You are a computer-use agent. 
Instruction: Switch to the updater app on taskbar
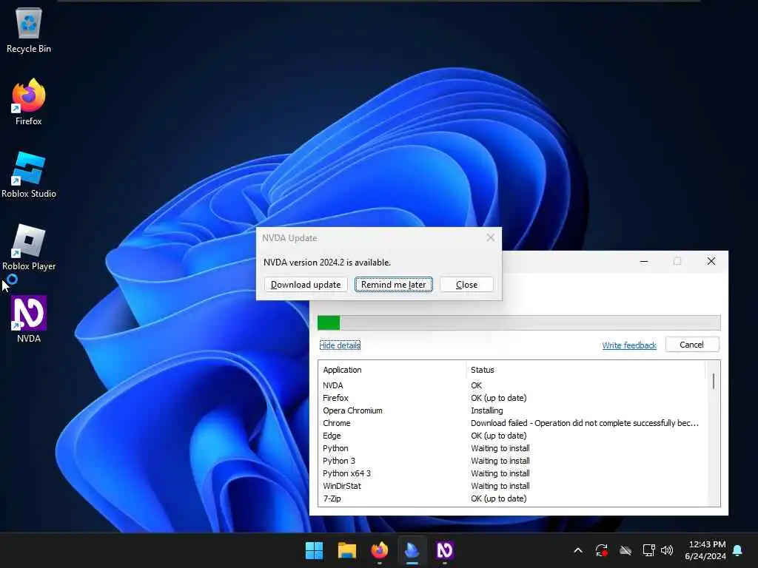pos(412,550)
